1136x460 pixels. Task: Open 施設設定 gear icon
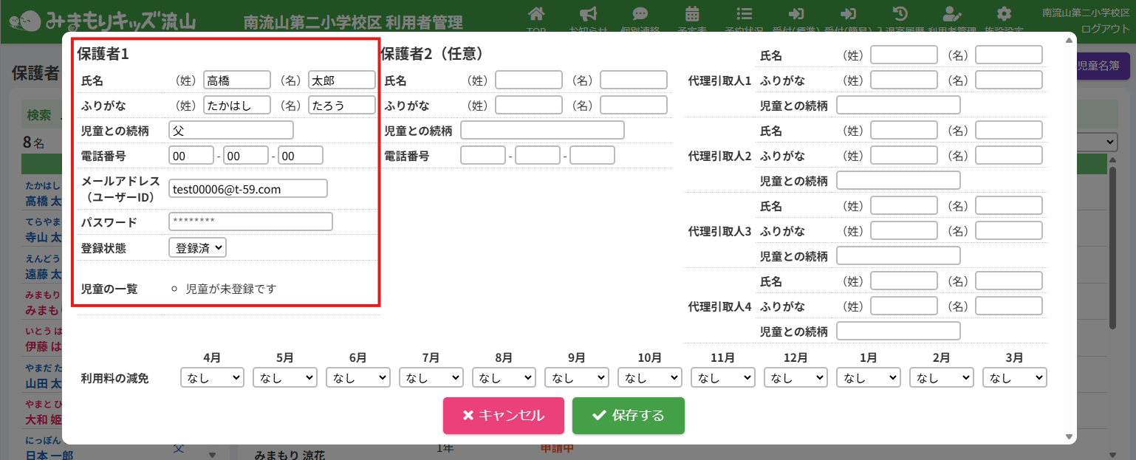[1003, 15]
